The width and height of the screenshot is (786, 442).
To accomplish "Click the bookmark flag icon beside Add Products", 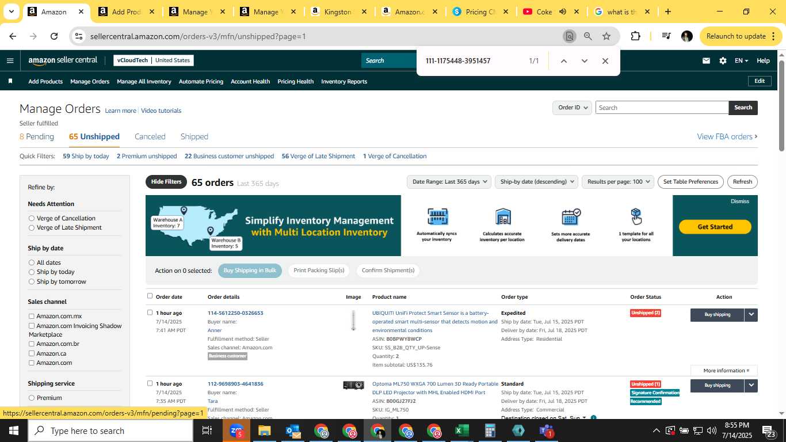I will (x=10, y=81).
